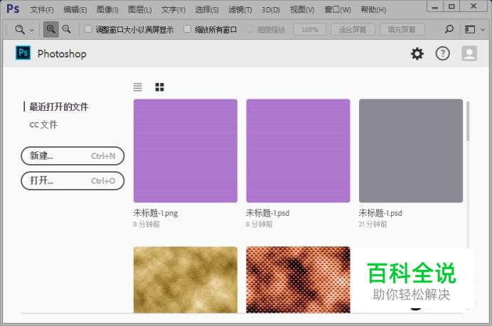Screen dimensions: 492x326
Task: Open the 滤镜(T) menu
Action: (240, 10)
